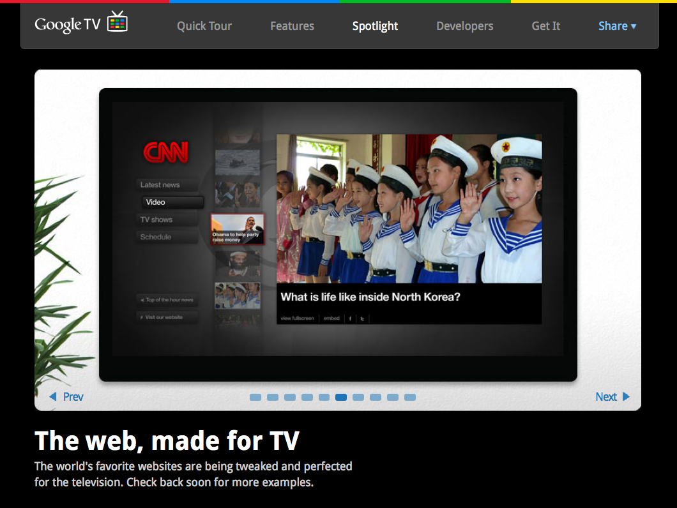Select the currently active sixth pagination dot
The image size is (677, 508).
[x=341, y=398]
